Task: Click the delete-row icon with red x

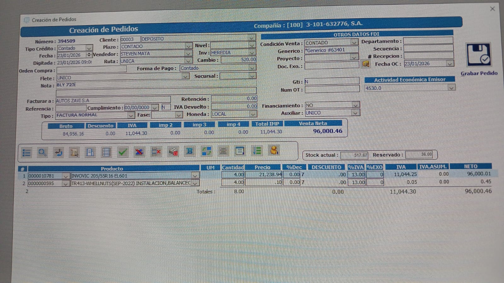Action: (156, 152)
